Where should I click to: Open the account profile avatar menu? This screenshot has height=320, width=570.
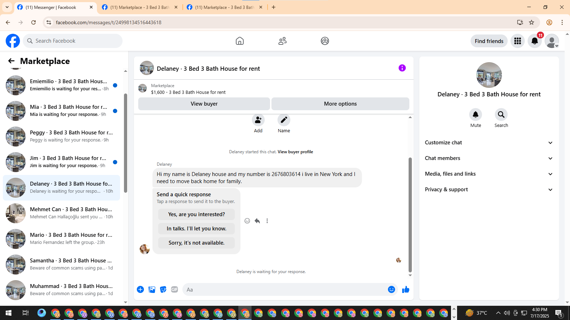pyautogui.click(x=552, y=41)
